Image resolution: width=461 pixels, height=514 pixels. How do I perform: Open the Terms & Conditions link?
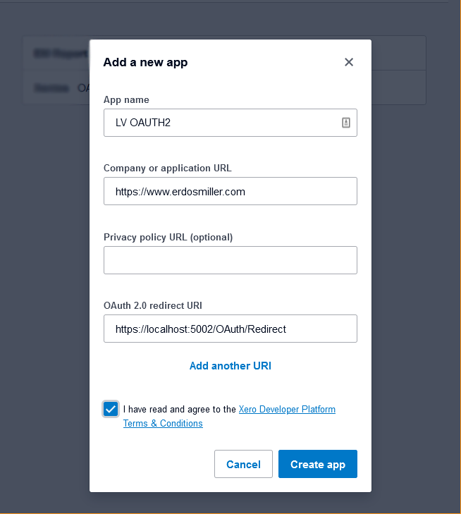click(163, 423)
